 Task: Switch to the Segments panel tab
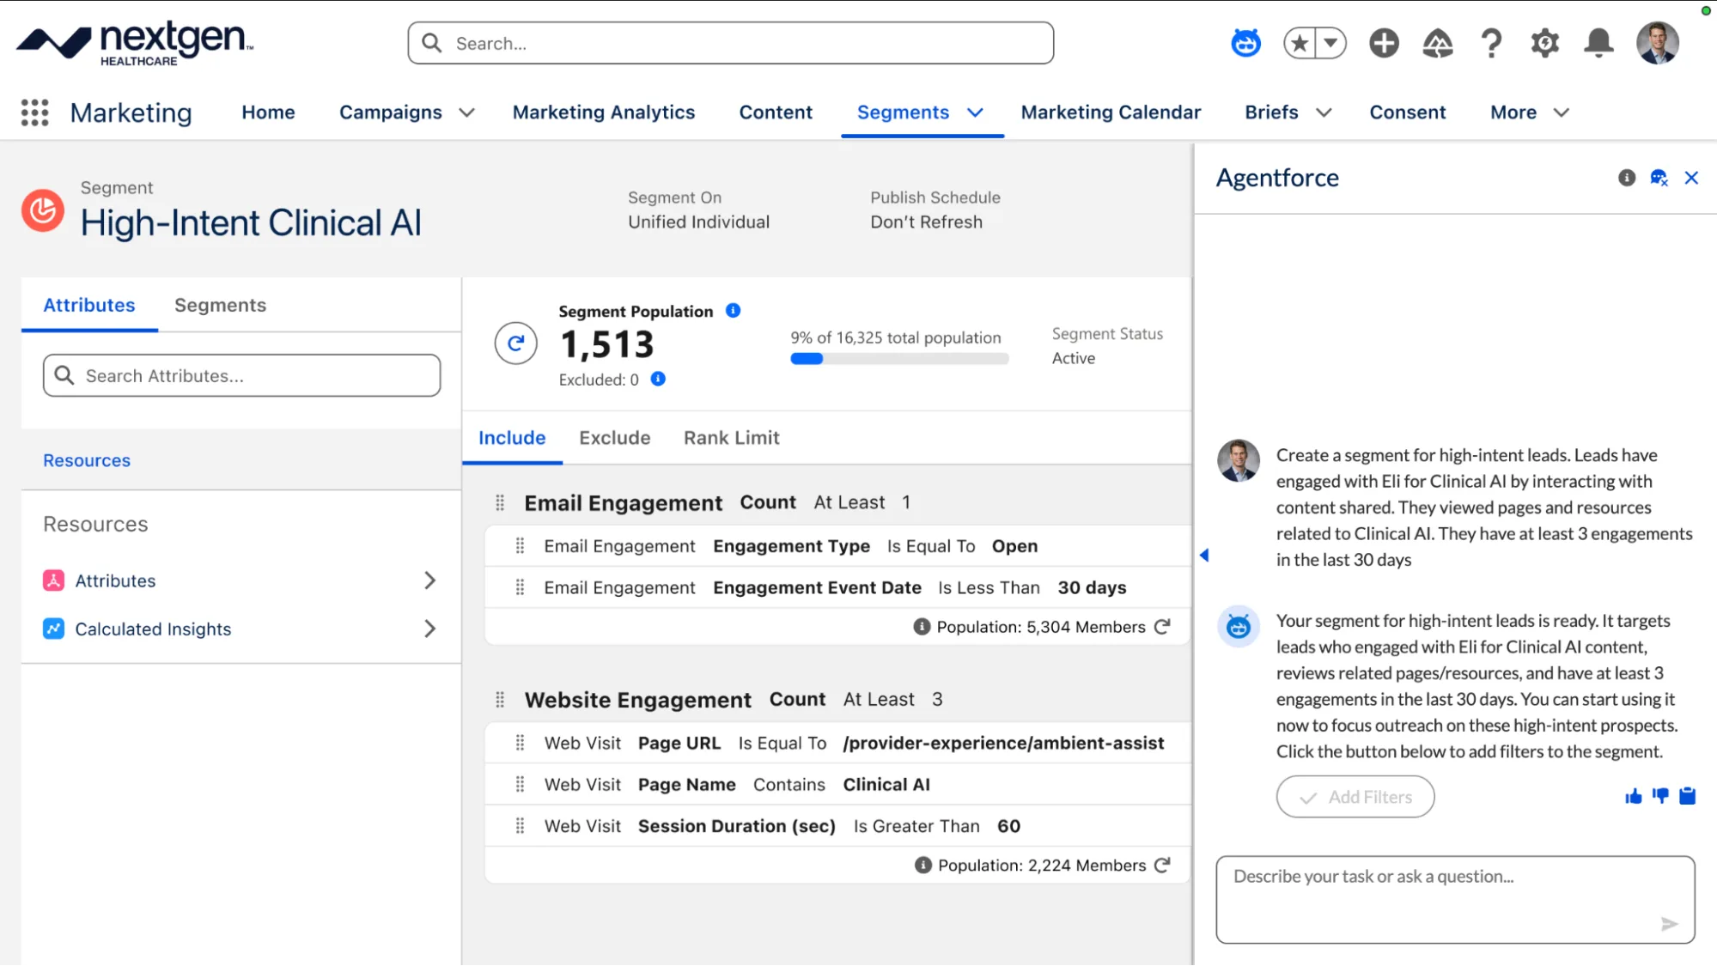click(x=220, y=306)
